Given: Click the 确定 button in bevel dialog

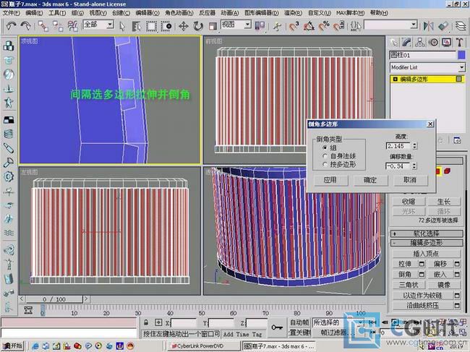Looking at the screenshot, I should tap(370, 180).
